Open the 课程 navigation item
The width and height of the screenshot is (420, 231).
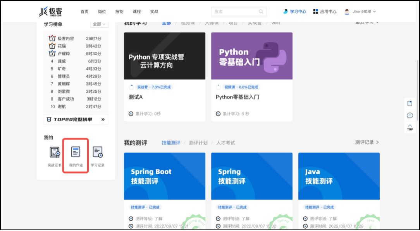[137, 12]
